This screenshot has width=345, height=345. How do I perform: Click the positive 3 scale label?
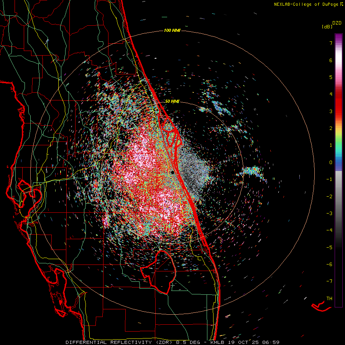[331, 111]
